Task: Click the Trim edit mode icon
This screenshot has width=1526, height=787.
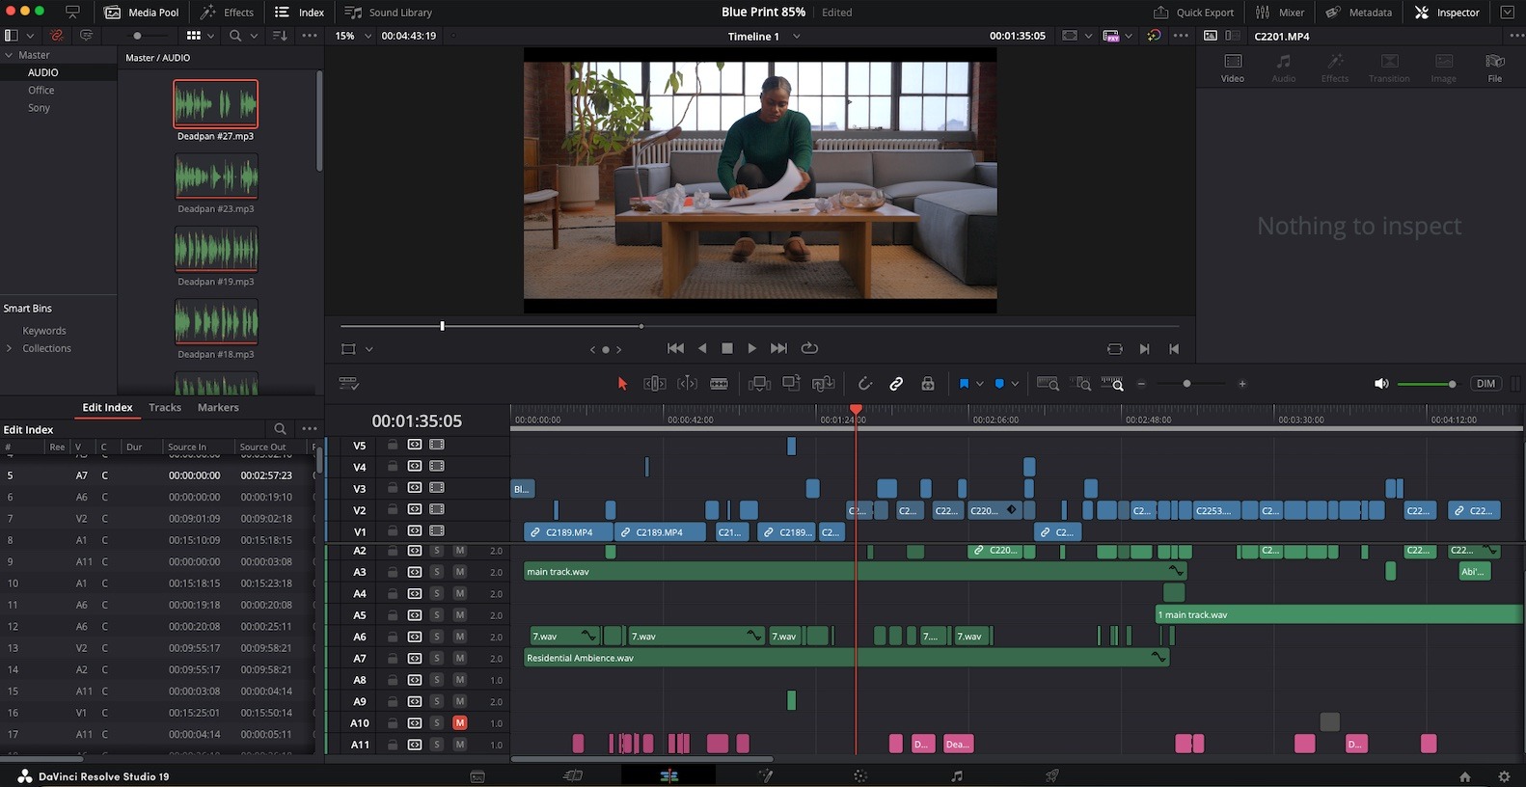Action: coord(654,384)
